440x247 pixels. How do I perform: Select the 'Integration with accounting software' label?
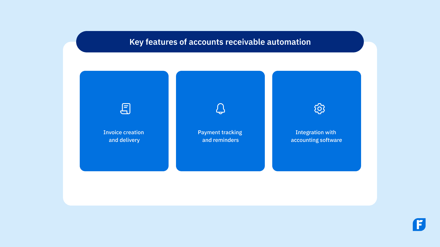coord(316,136)
